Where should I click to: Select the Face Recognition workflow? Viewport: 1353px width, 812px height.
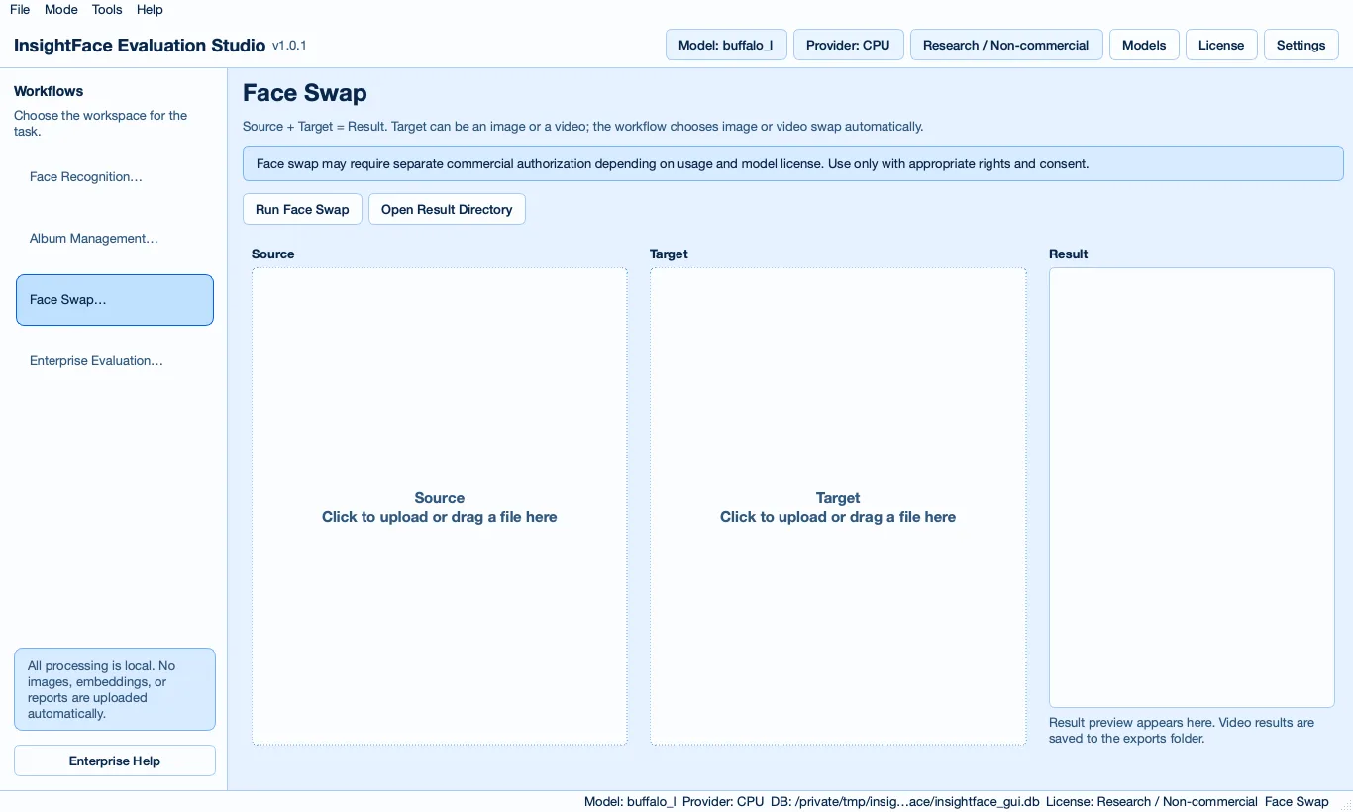point(115,177)
